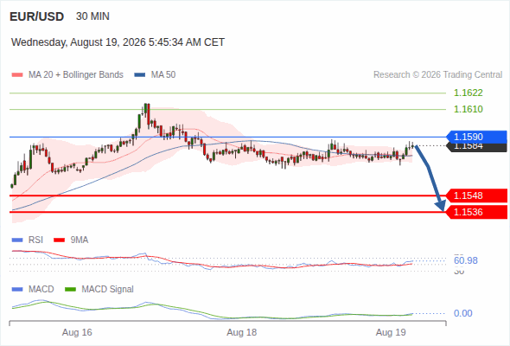
Task: Click the RSI legend label
Action: coord(35,240)
